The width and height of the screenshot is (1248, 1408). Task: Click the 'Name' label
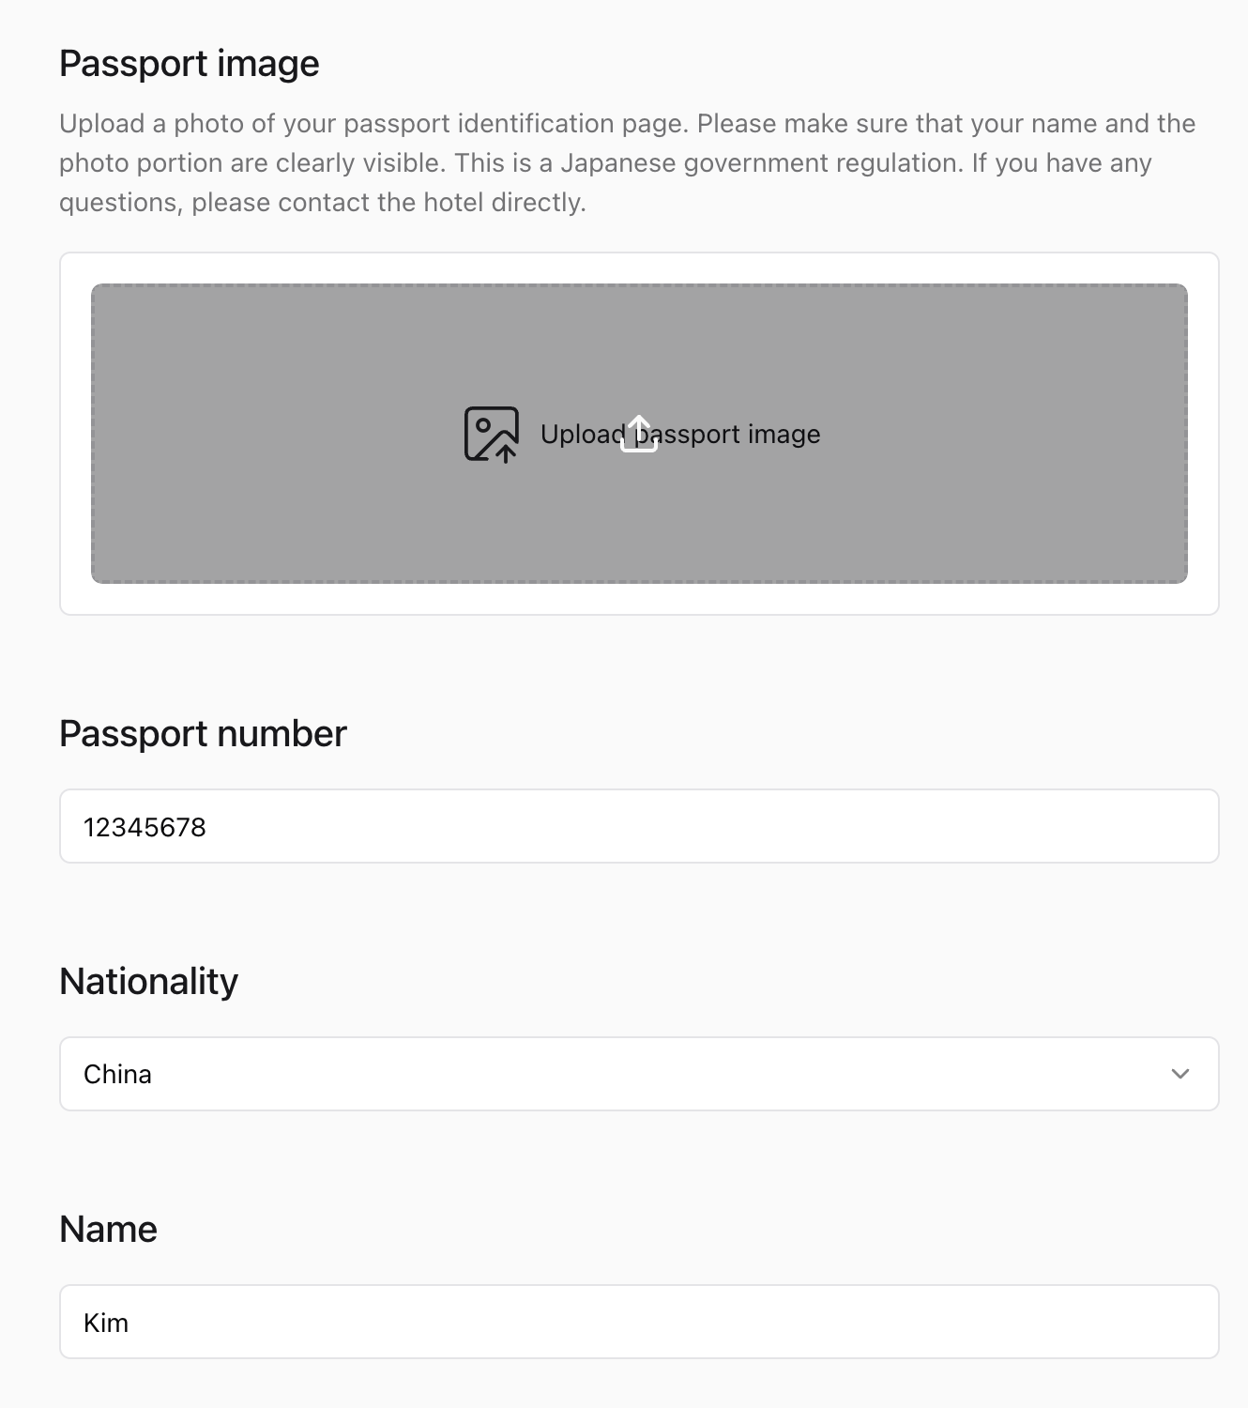[108, 1230]
